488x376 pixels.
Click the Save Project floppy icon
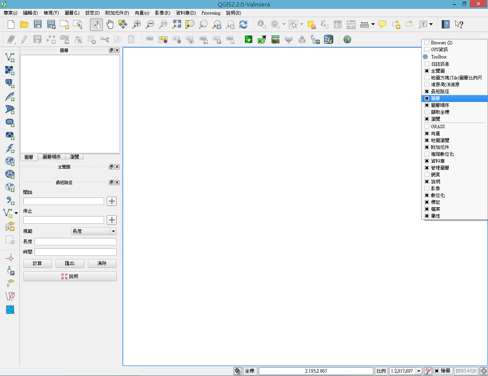[x=38, y=24]
